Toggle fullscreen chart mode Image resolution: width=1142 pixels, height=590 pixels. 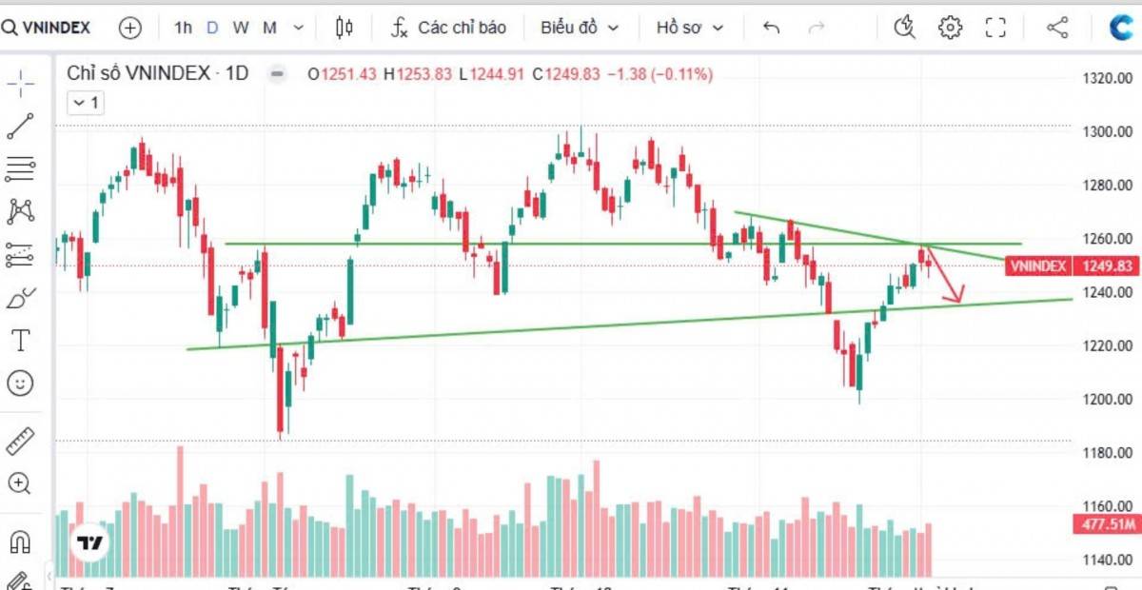pyautogui.click(x=994, y=28)
